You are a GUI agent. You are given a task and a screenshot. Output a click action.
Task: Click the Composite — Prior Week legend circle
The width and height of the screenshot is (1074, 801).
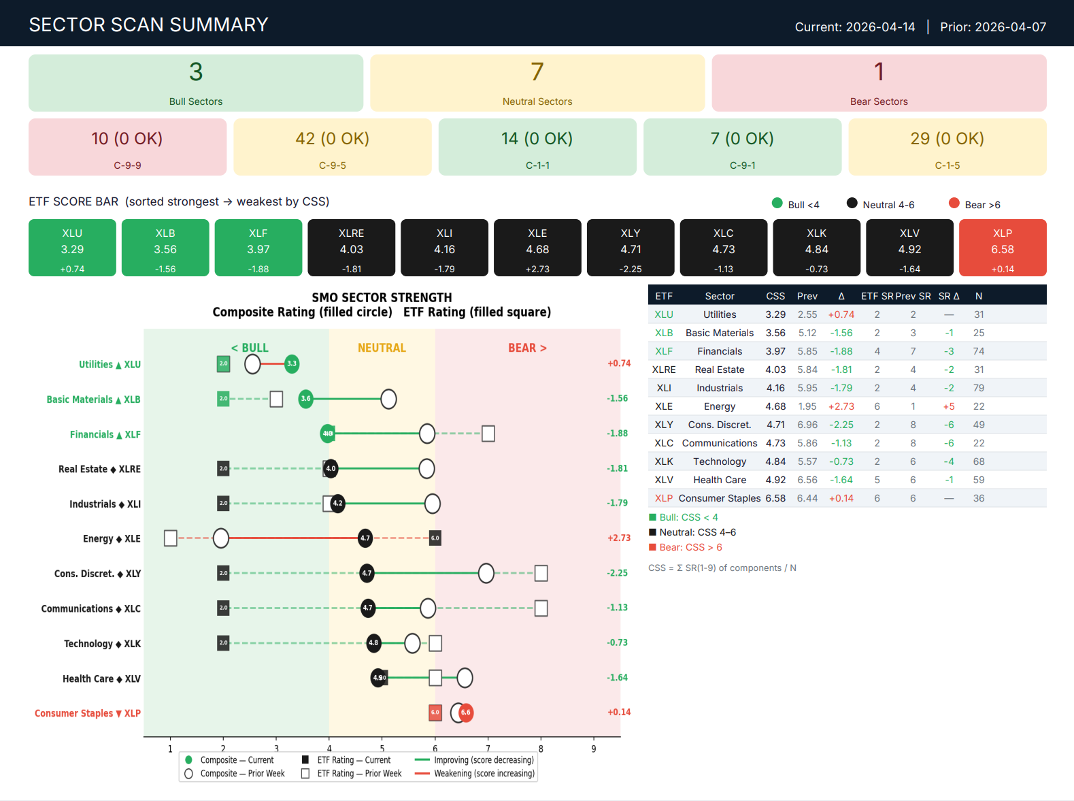click(x=189, y=774)
